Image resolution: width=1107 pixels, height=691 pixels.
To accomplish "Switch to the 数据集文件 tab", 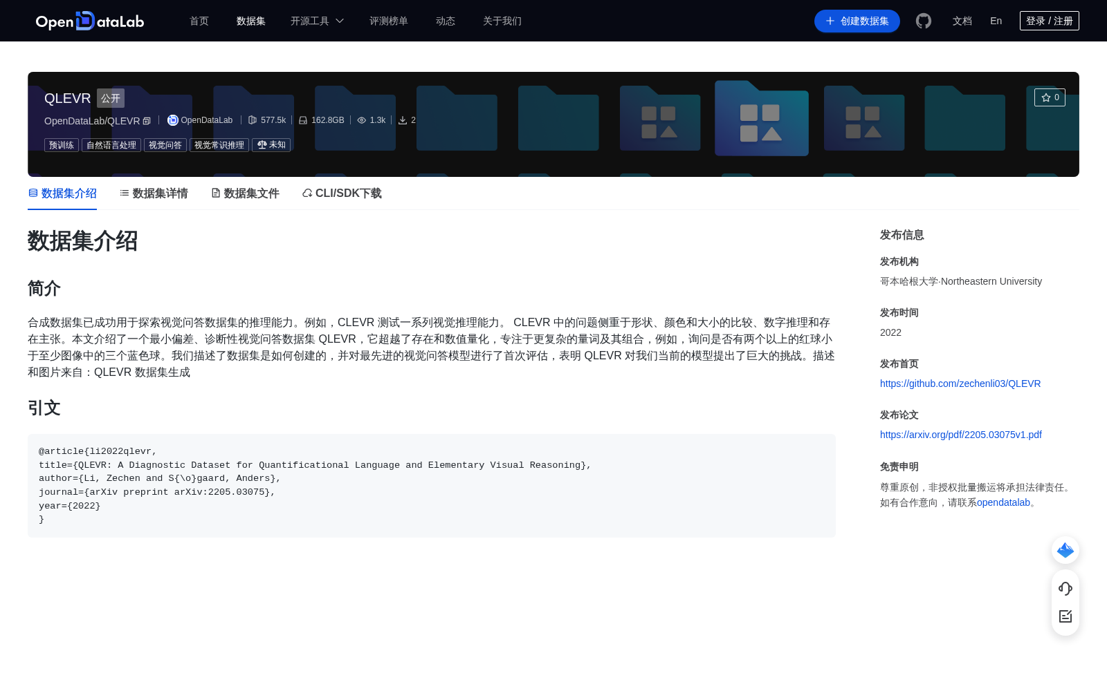I will pyautogui.click(x=245, y=193).
